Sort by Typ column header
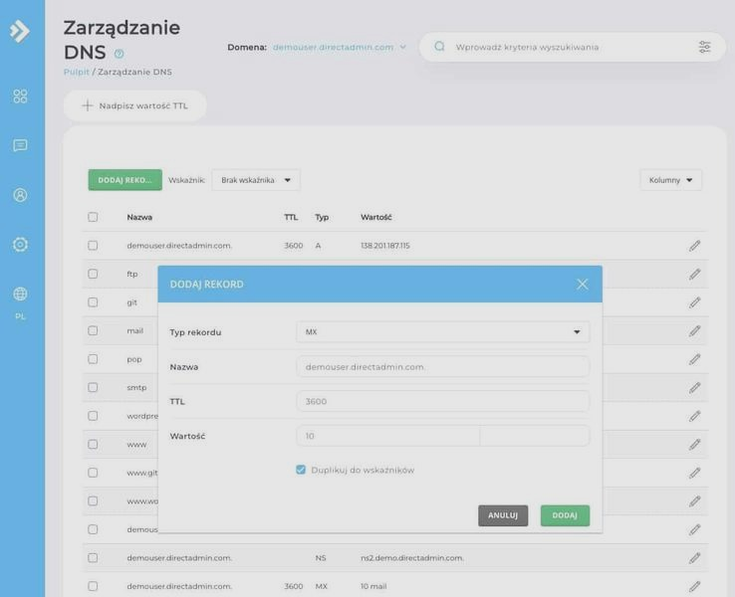This screenshot has width=735, height=597. coord(322,217)
